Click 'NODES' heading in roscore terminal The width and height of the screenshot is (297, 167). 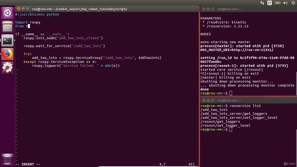tap(206, 34)
